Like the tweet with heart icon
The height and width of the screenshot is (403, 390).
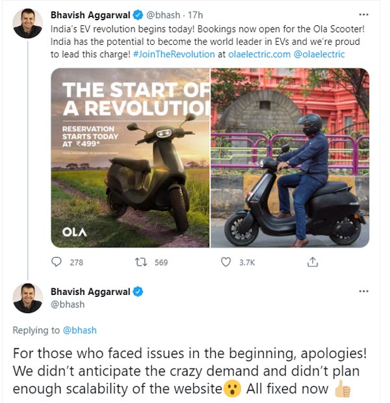pyautogui.click(x=226, y=262)
